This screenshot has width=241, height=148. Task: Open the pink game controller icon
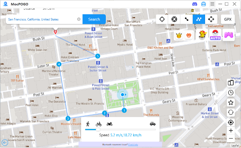pos(229,35)
